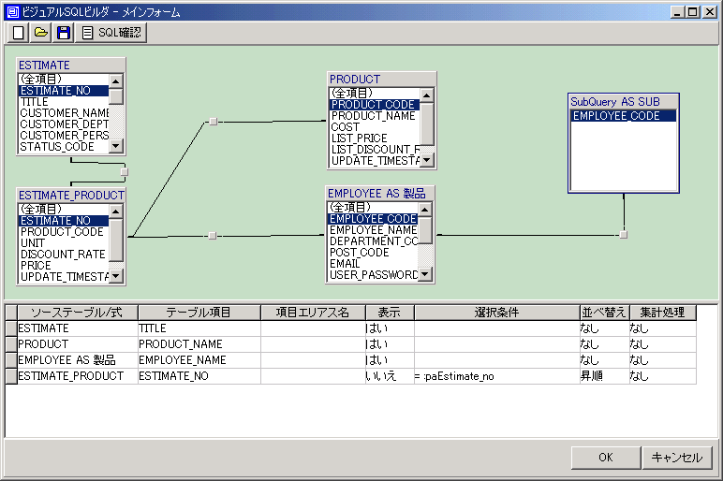This screenshot has width=723, height=481.
Task: Click the 選択条件 column header
Action: 496,313
